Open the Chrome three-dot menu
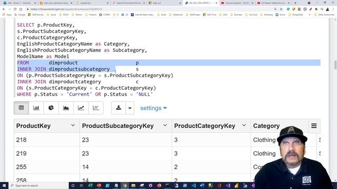Image resolution: width=337 pixels, height=189 pixels. click(x=333, y=9)
